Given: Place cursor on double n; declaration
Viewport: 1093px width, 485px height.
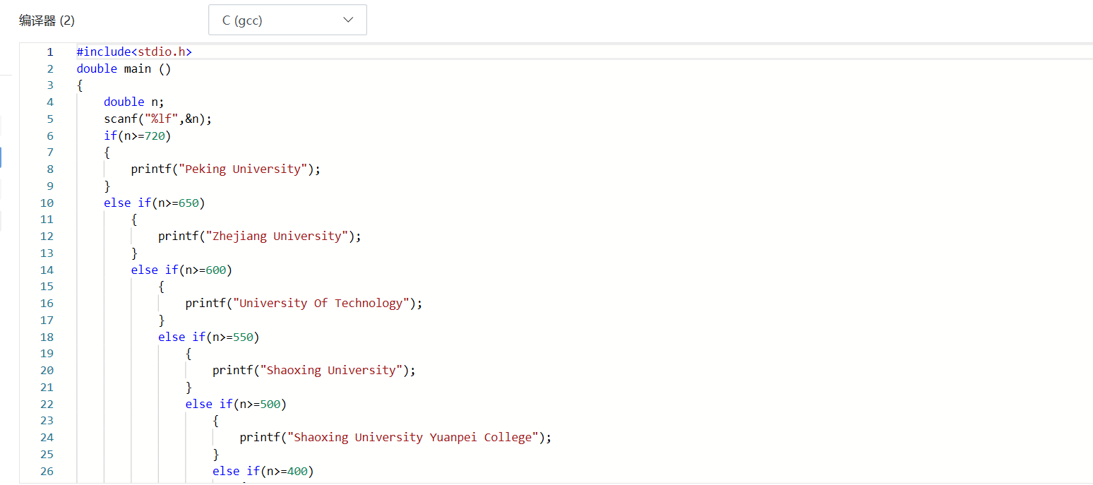Looking at the screenshot, I should tap(134, 102).
